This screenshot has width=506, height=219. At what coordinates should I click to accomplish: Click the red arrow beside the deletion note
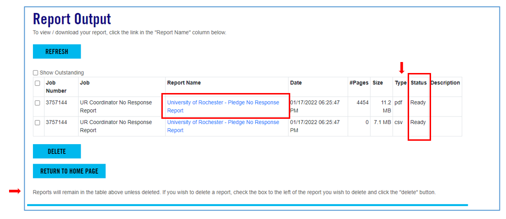coord(15,191)
